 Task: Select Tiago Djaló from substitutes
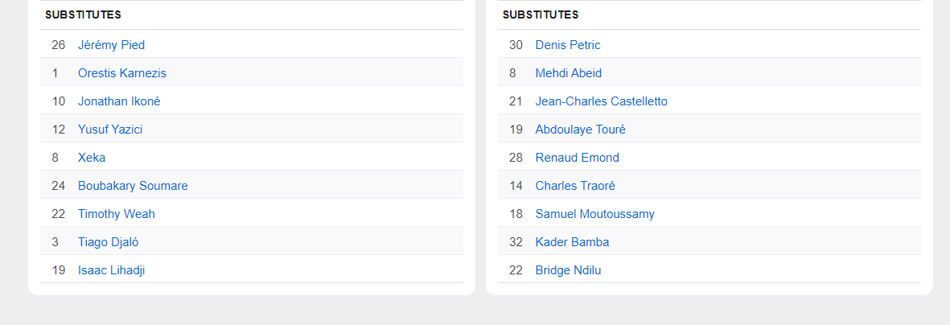coord(110,242)
